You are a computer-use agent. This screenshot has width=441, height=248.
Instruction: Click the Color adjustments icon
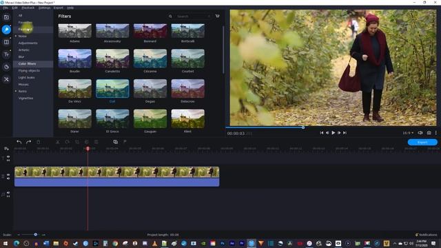point(87,142)
